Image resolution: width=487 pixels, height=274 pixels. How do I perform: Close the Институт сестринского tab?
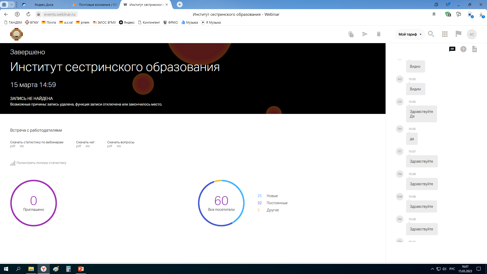point(167,5)
